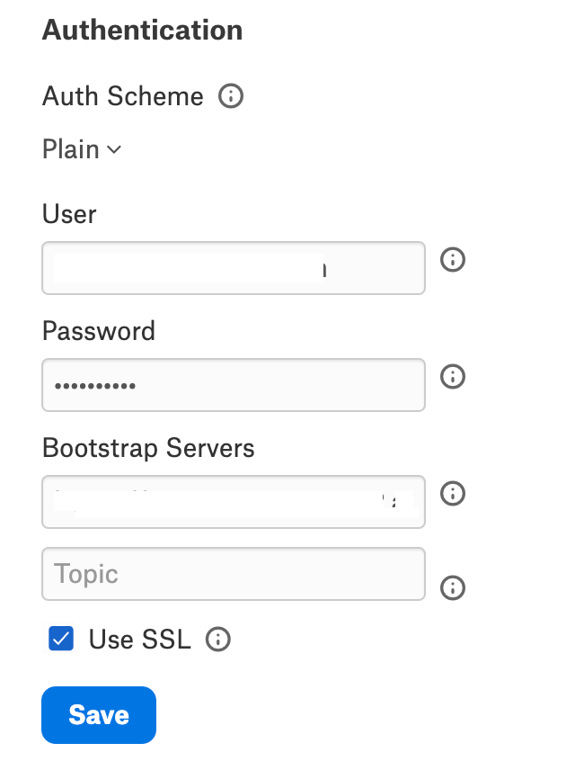Click the Password field label

[x=99, y=331]
